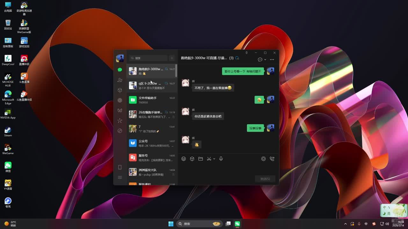Click the plus button beside search box

coord(172,58)
